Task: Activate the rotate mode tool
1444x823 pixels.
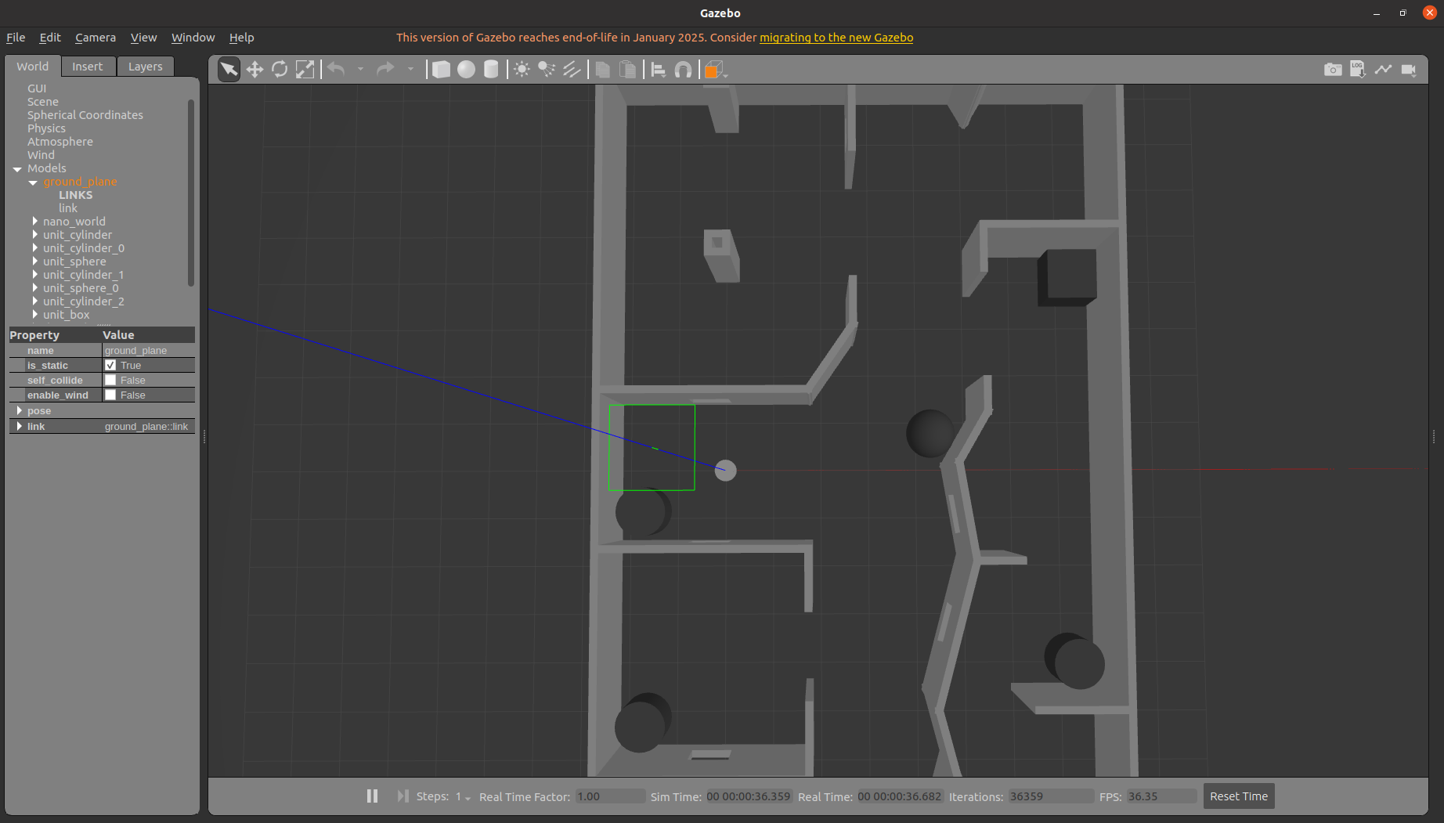Action: coord(280,70)
